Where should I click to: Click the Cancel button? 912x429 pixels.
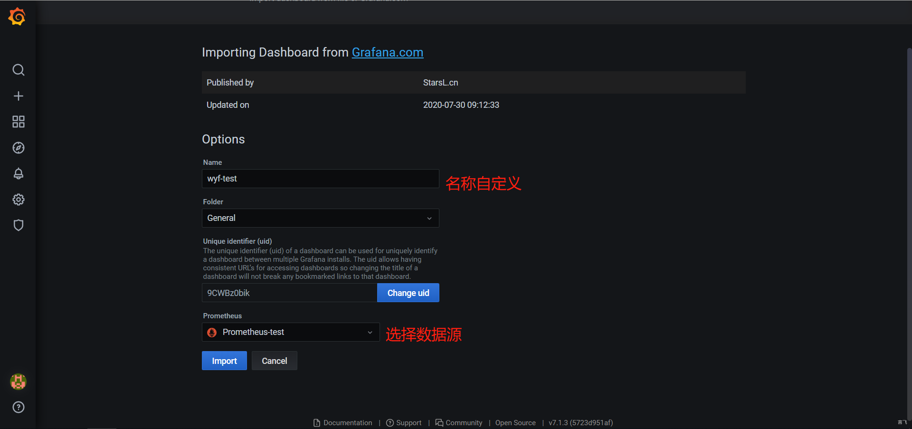point(275,361)
